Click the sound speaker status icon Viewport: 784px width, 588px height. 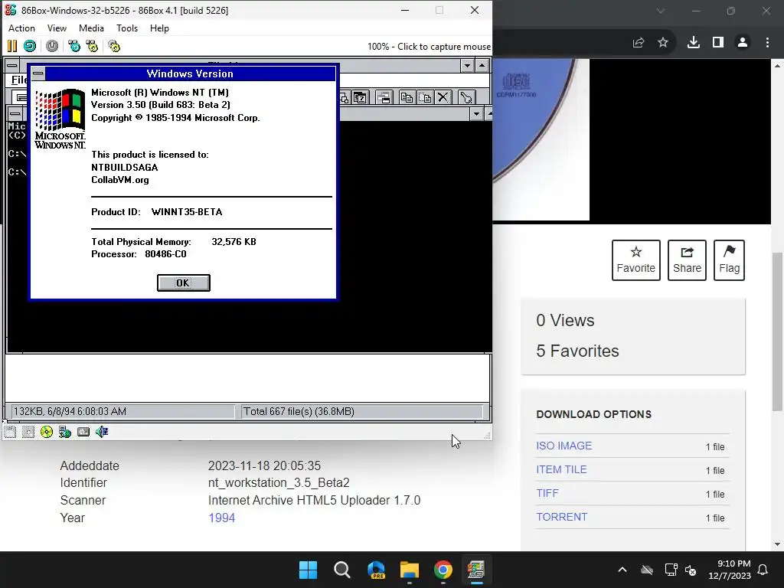(x=102, y=432)
